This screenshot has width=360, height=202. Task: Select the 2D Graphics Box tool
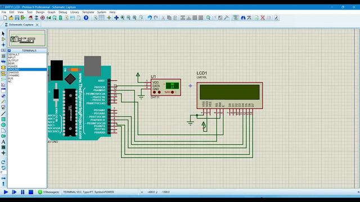click(3, 120)
